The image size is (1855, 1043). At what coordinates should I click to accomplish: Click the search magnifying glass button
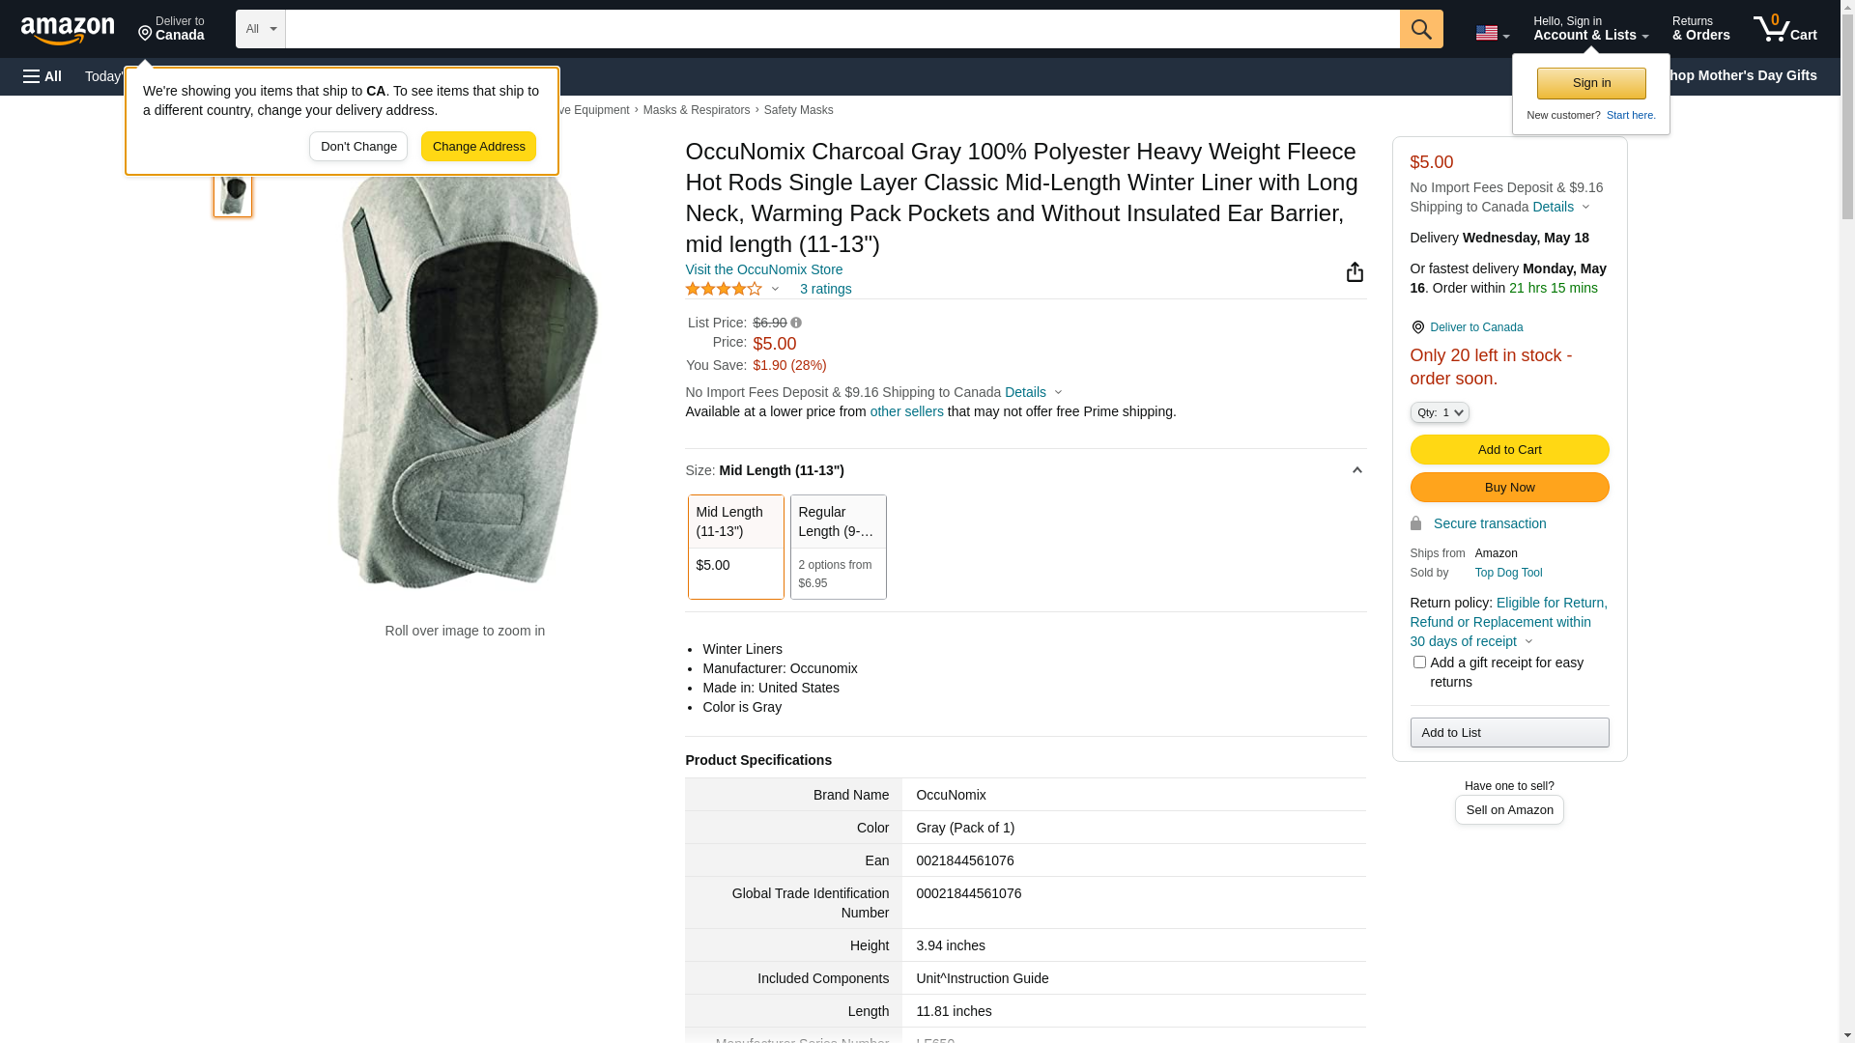click(1421, 29)
